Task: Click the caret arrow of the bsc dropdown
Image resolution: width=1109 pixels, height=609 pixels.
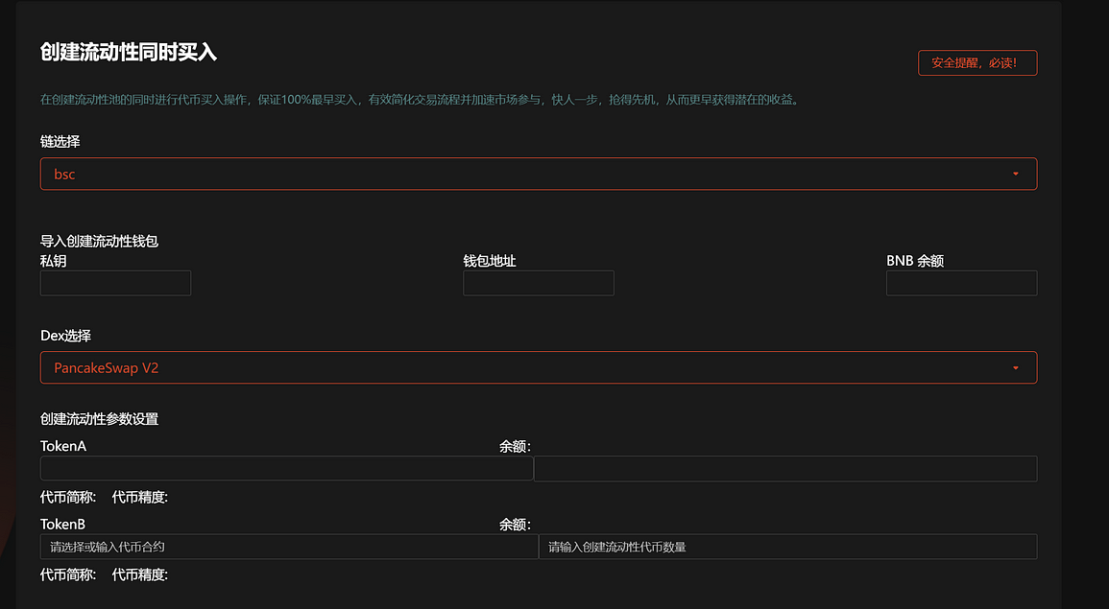Action: (x=1016, y=174)
